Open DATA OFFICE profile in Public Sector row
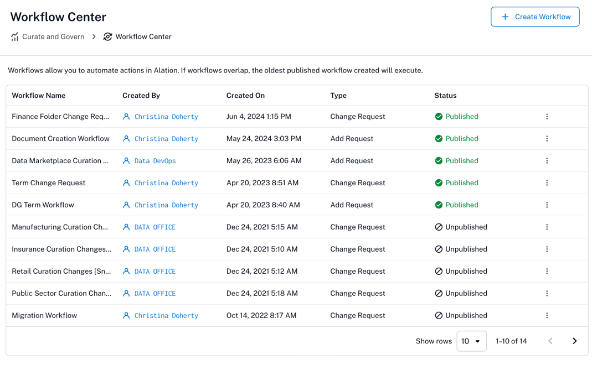This screenshot has width=592, height=365. 155,293
